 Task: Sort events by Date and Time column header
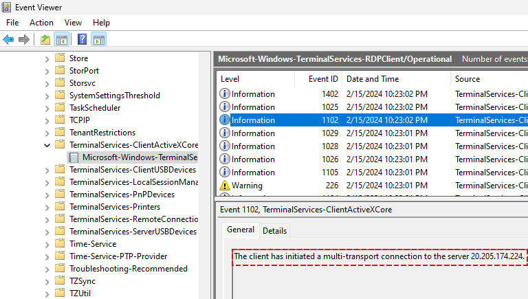tap(396, 79)
